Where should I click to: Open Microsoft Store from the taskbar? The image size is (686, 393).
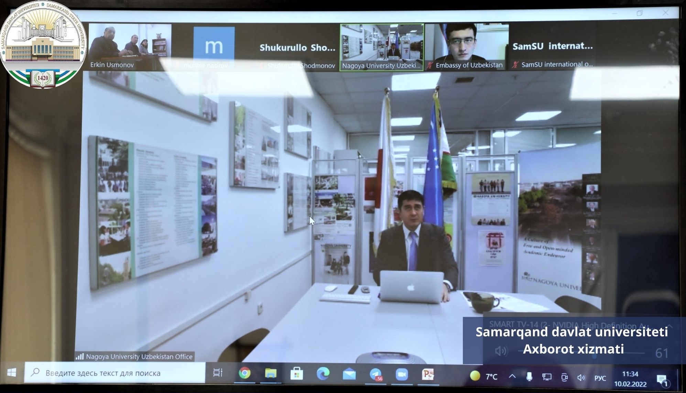tap(297, 373)
